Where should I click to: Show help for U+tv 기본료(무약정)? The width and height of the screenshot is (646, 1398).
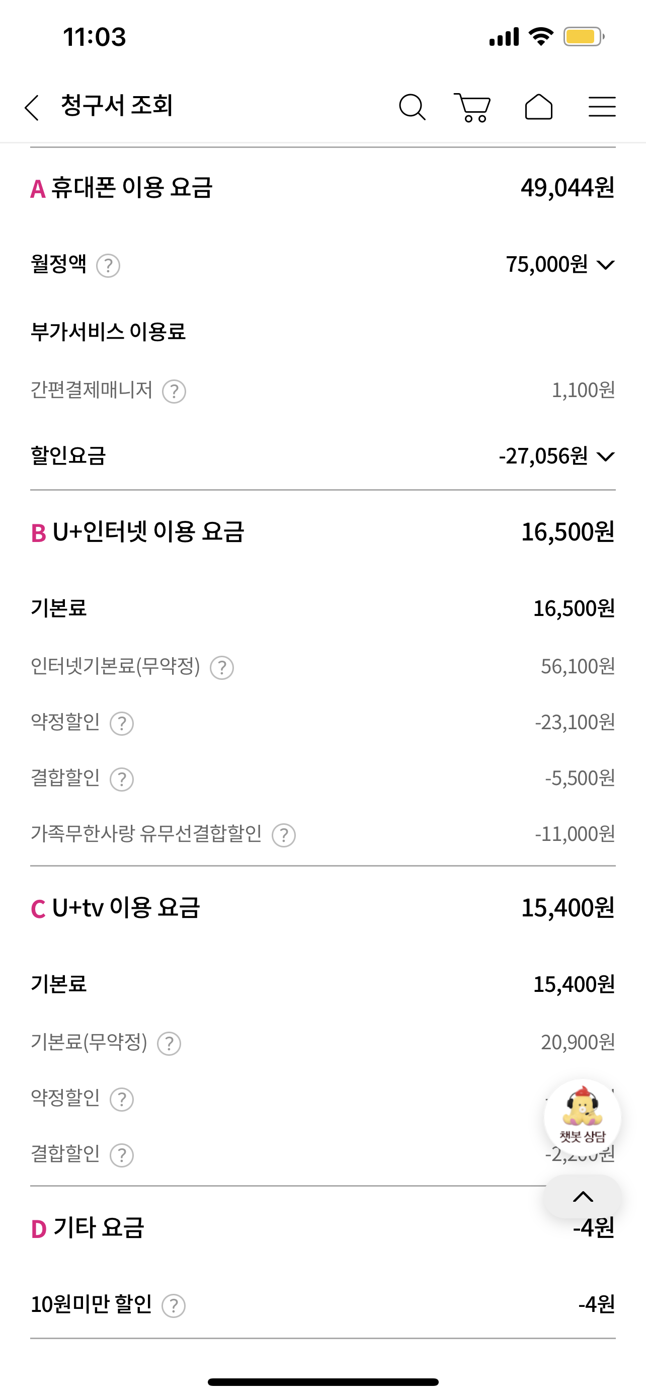click(169, 1044)
